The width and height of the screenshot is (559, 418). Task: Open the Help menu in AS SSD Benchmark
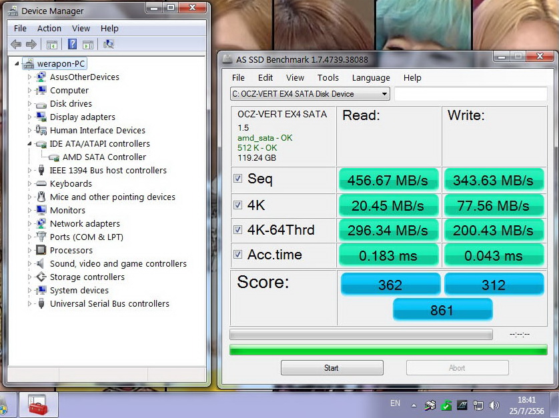coord(412,78)
